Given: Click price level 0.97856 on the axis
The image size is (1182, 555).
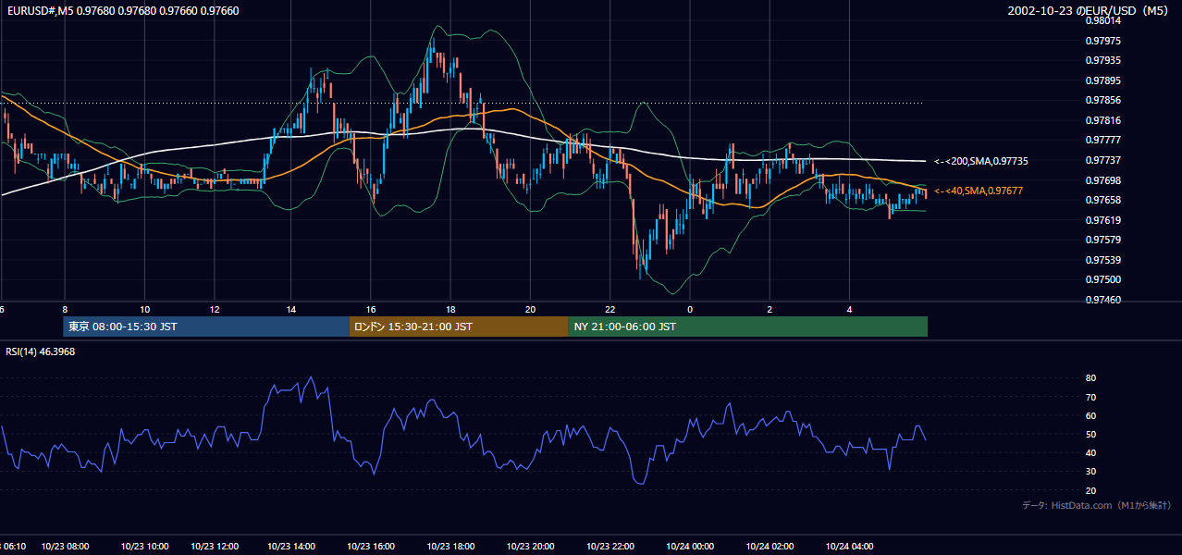Looking at the screenshot, I should click(1103, 101).
